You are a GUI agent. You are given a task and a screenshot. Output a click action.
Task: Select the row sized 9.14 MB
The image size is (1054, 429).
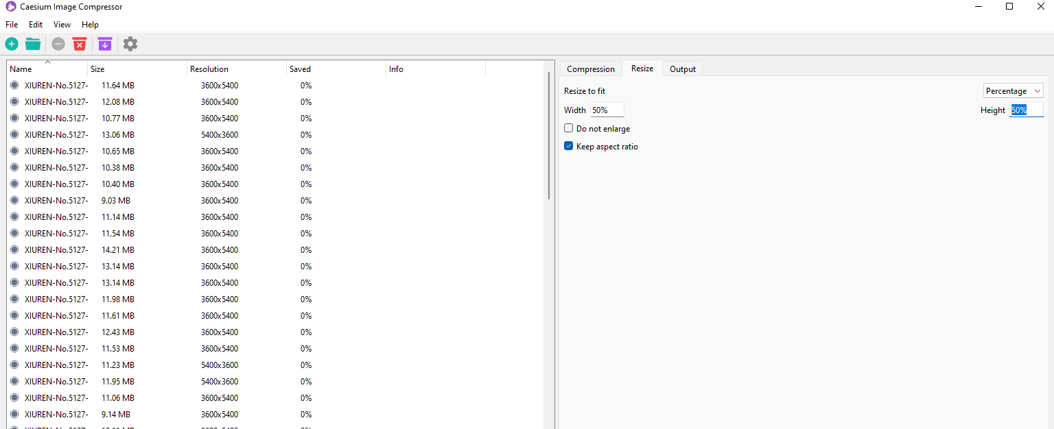pyautogui.click(x=274, y=415)
